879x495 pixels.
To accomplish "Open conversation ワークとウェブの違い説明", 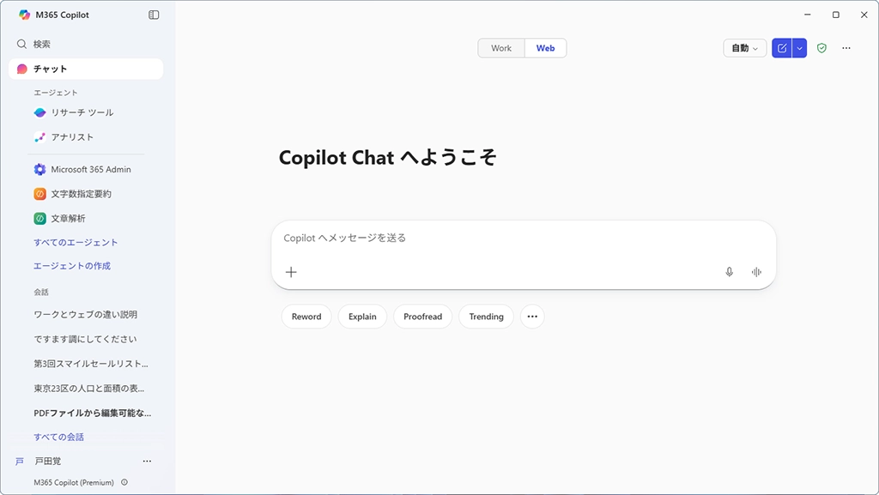I will tap(85, 315).
